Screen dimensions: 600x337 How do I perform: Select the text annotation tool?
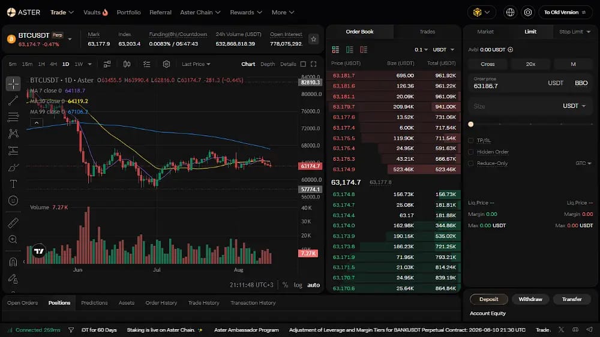point(13,184)
